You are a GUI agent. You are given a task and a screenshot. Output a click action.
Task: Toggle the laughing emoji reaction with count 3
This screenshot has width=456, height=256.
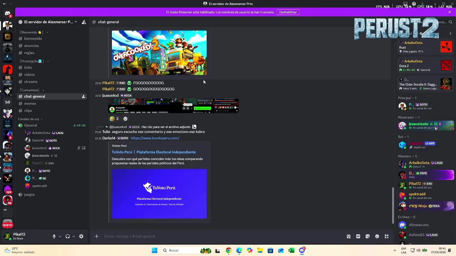(x=114, y=119)
